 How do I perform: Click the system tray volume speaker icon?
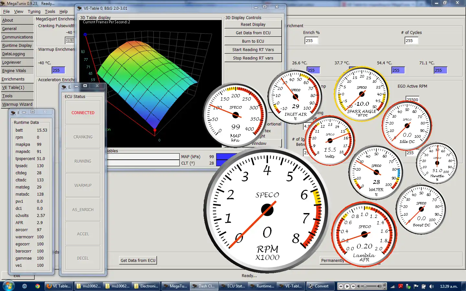(x=431, y=286)
